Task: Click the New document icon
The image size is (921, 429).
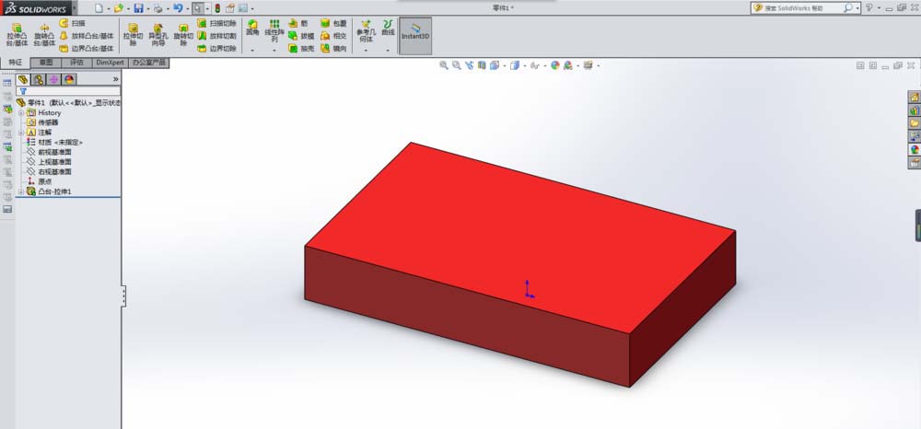Action: tap(99, 8)
